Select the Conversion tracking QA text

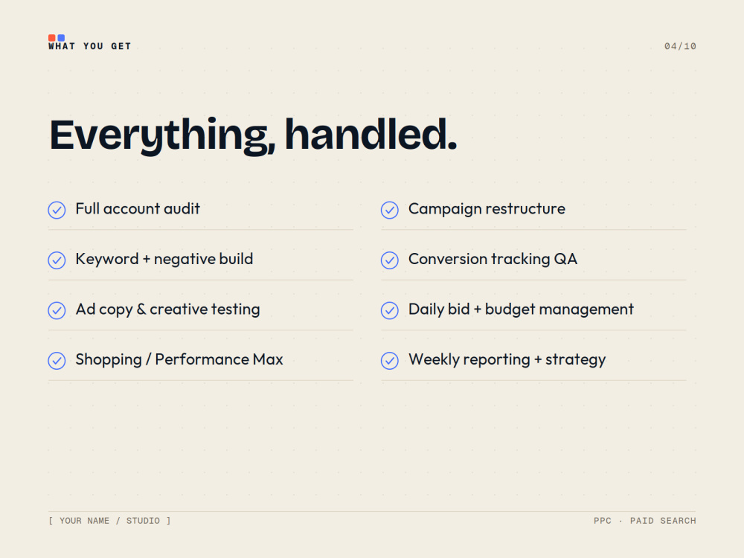point(493,259)
